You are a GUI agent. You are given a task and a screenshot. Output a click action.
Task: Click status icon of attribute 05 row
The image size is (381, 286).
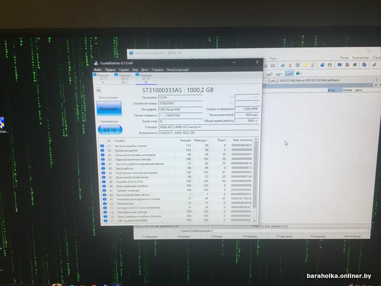[x=103, y=160]
